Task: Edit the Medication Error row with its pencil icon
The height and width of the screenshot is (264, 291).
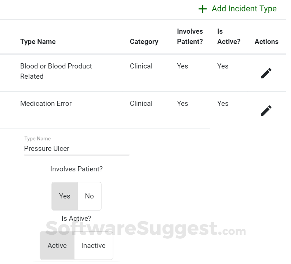Action: coord(266,111)
